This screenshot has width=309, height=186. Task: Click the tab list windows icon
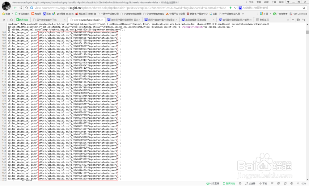(x=298, y=20)
